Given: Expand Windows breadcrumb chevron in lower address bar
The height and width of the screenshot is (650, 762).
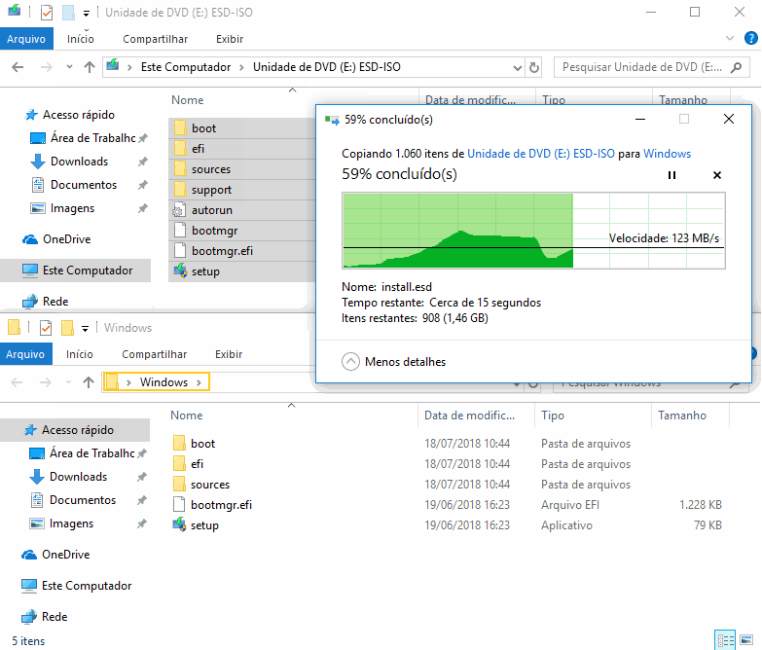Looking at the screenshot, I should pos(199,382).
